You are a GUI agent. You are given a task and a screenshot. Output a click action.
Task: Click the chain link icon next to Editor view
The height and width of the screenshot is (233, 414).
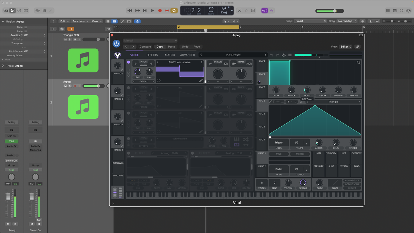point(357,47)
